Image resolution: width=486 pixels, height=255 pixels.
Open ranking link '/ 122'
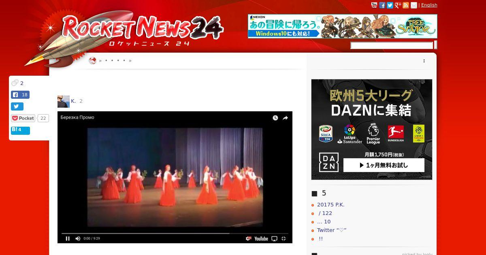325,213
